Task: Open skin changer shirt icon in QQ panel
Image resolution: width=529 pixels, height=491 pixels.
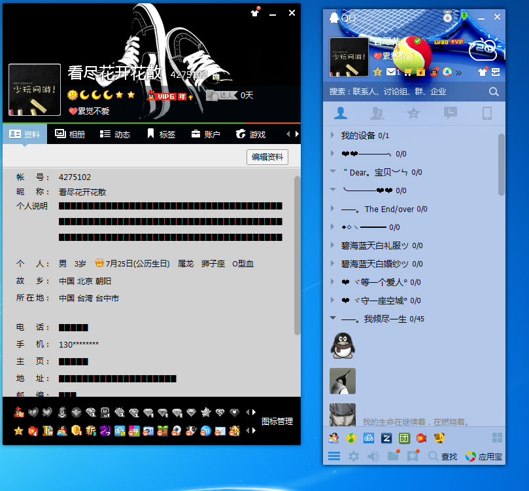Action: click(x=483, y=72)
